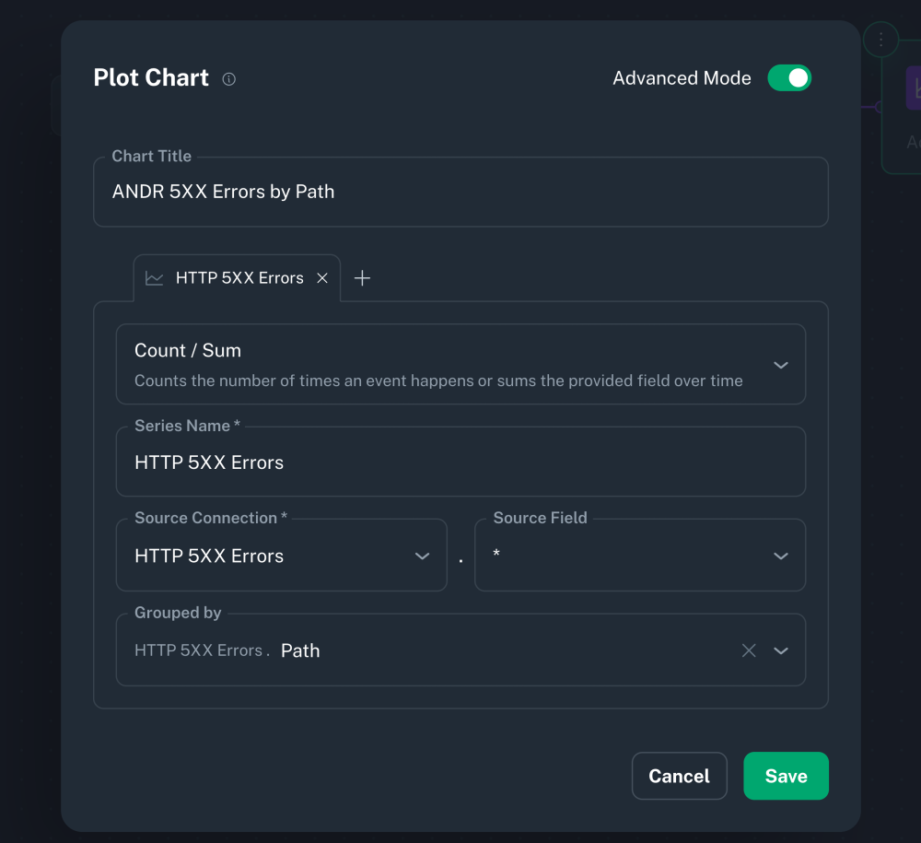
Task: Click the dot separator between connection and field
Action: [x=460, y=562]
